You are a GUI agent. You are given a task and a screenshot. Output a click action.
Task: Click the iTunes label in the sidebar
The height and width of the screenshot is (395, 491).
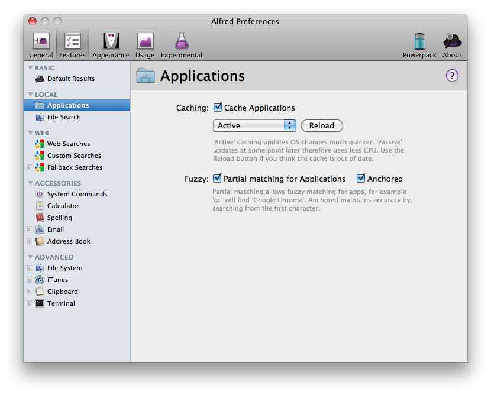click(57, 280)
